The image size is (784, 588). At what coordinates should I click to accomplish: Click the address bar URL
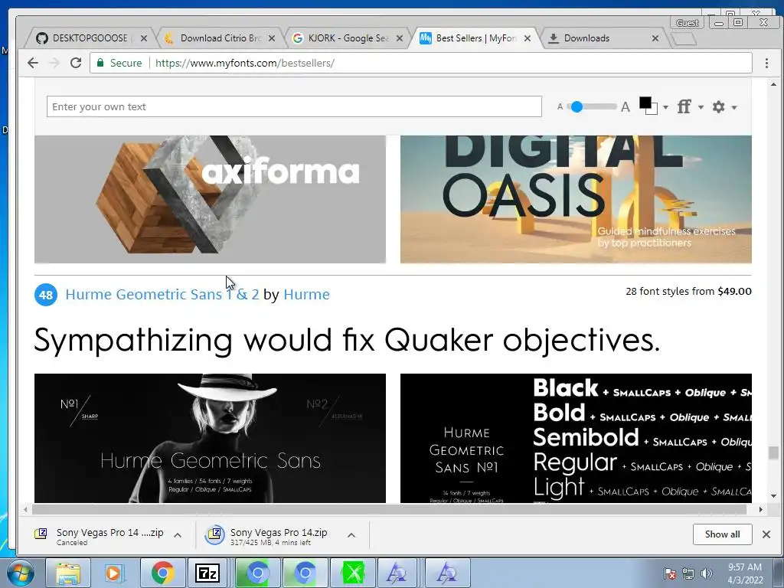(244, 63)
